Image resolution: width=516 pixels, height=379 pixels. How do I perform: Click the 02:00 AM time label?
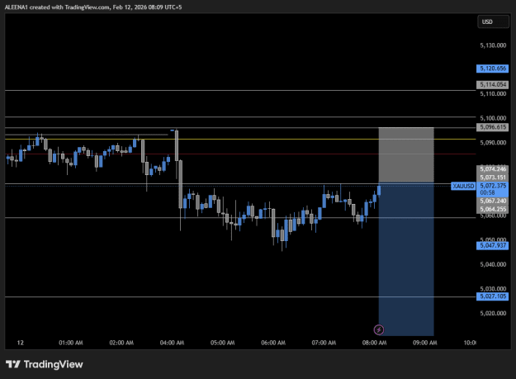121,343
